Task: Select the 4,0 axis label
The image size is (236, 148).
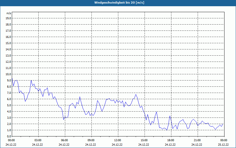Action: pos(9,112)
